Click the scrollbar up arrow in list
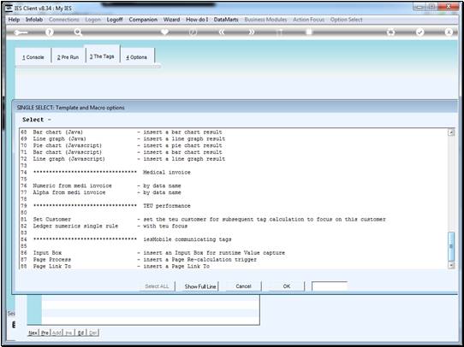The width and height of the screenshot is (464, 347). point(451,132)
